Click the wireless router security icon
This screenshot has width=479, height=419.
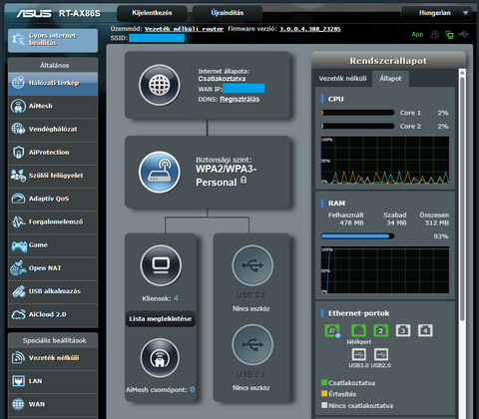pyautogui.click(x=160, y=173)
